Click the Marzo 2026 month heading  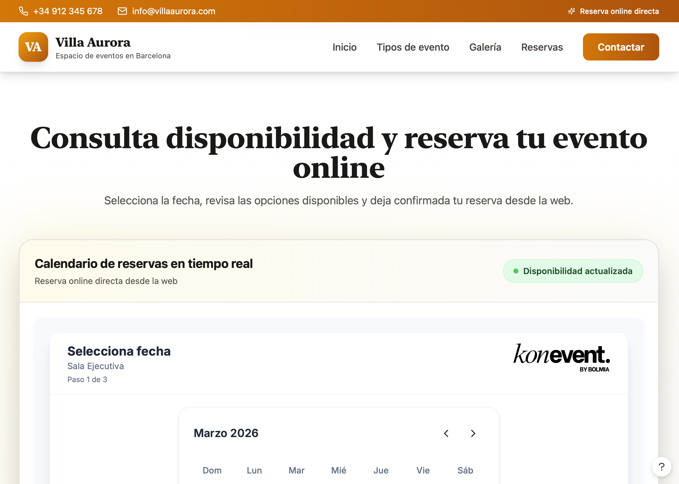point(226,433)
